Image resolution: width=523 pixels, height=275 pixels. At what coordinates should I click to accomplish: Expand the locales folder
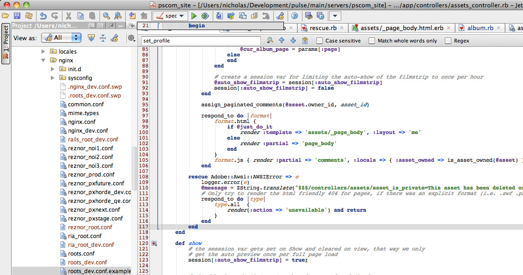(x=43, y=51)
